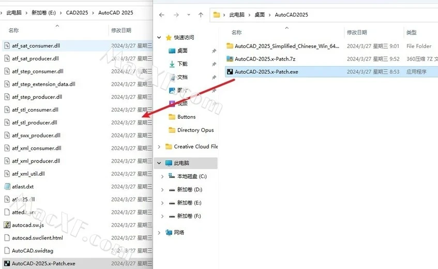The image size is (438, 269).
Task: Unpin 文档 using its pin icon
Action: (x=214, y=77)
